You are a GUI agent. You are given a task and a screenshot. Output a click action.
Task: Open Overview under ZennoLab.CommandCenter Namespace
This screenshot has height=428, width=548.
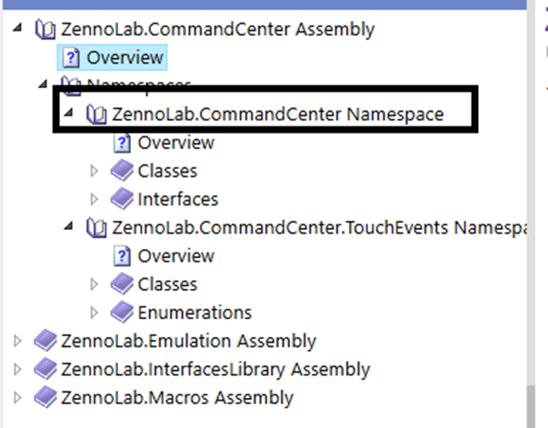[x=175, y=143]
